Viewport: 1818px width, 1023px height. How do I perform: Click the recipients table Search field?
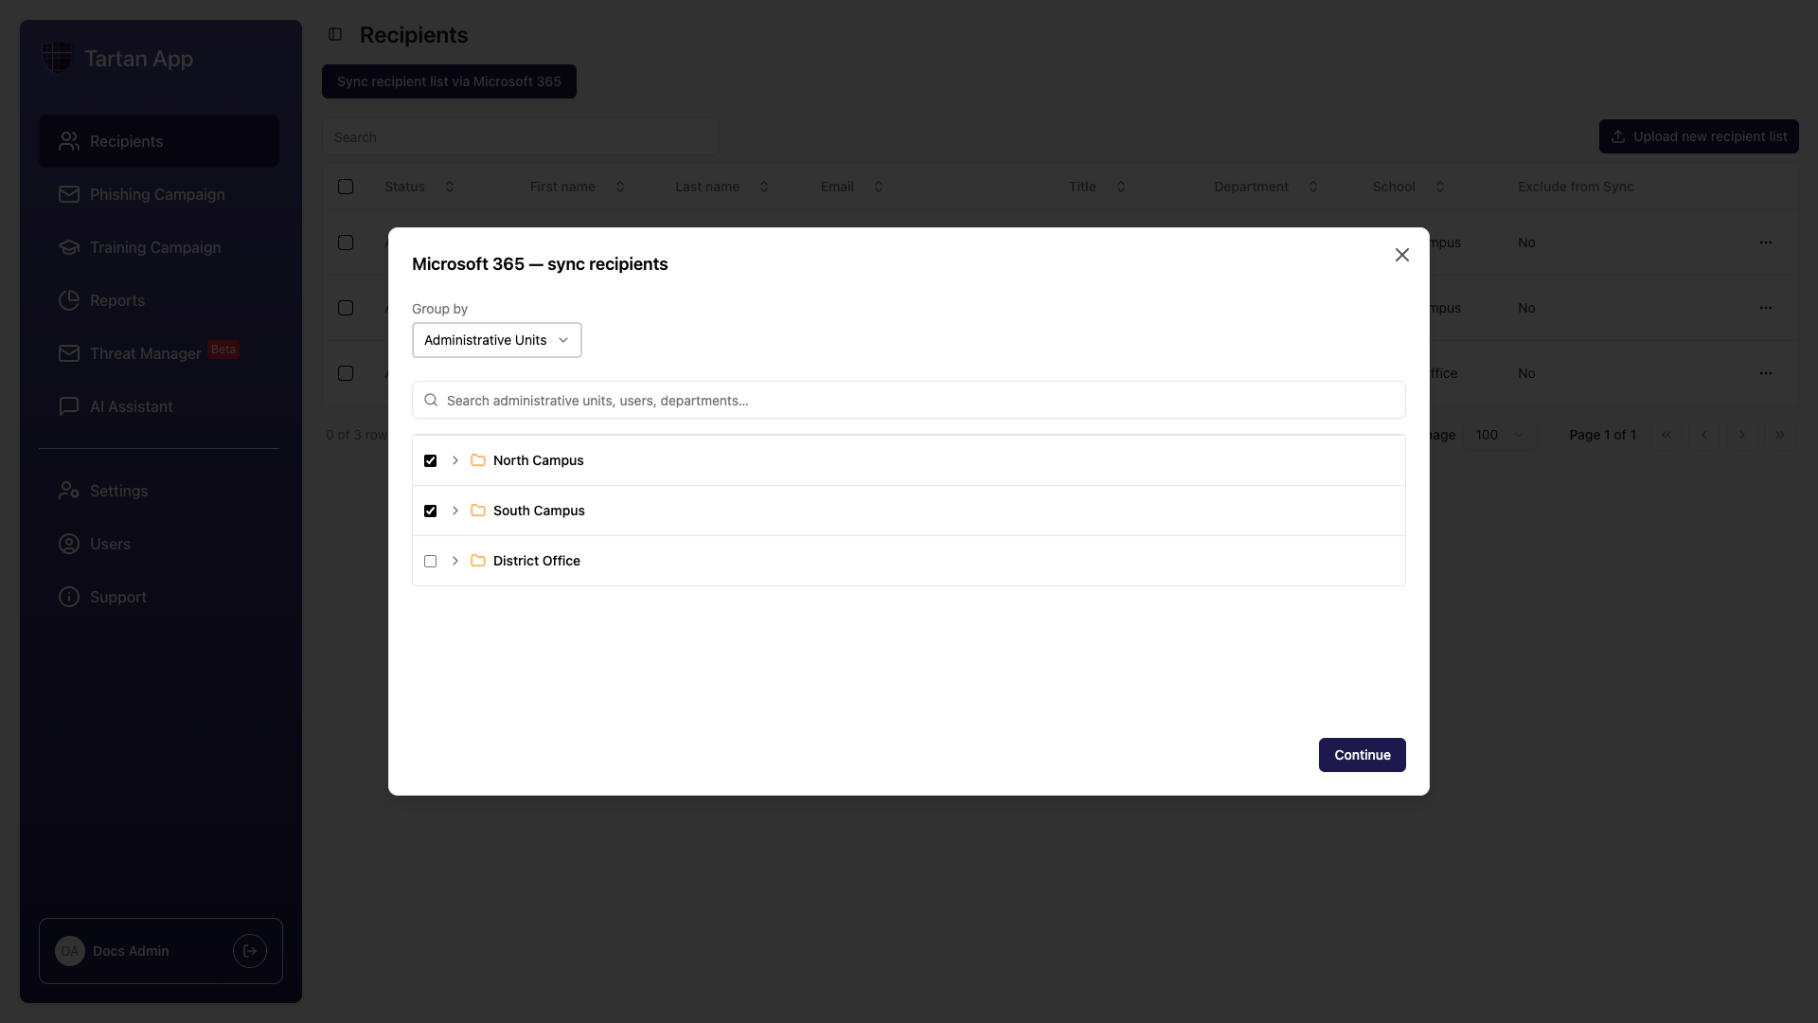click(x=520, y=137)
